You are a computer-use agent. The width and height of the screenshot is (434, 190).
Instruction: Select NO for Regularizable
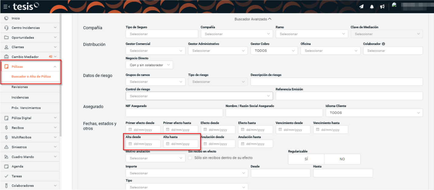point(342,159)
